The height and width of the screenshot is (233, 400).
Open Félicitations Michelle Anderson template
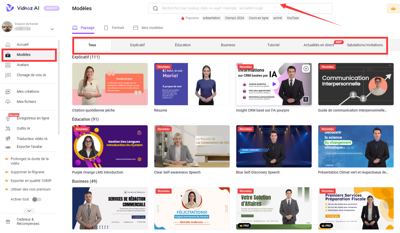[x=192, y=208]
